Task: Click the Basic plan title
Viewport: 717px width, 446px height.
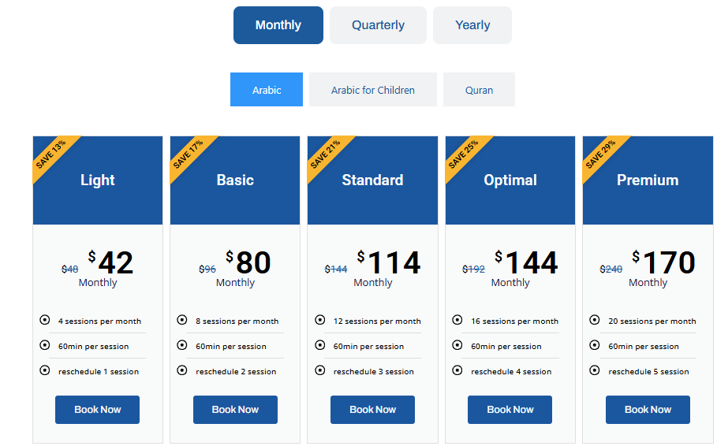Action: pyautogui.click(x=235, y=180)
